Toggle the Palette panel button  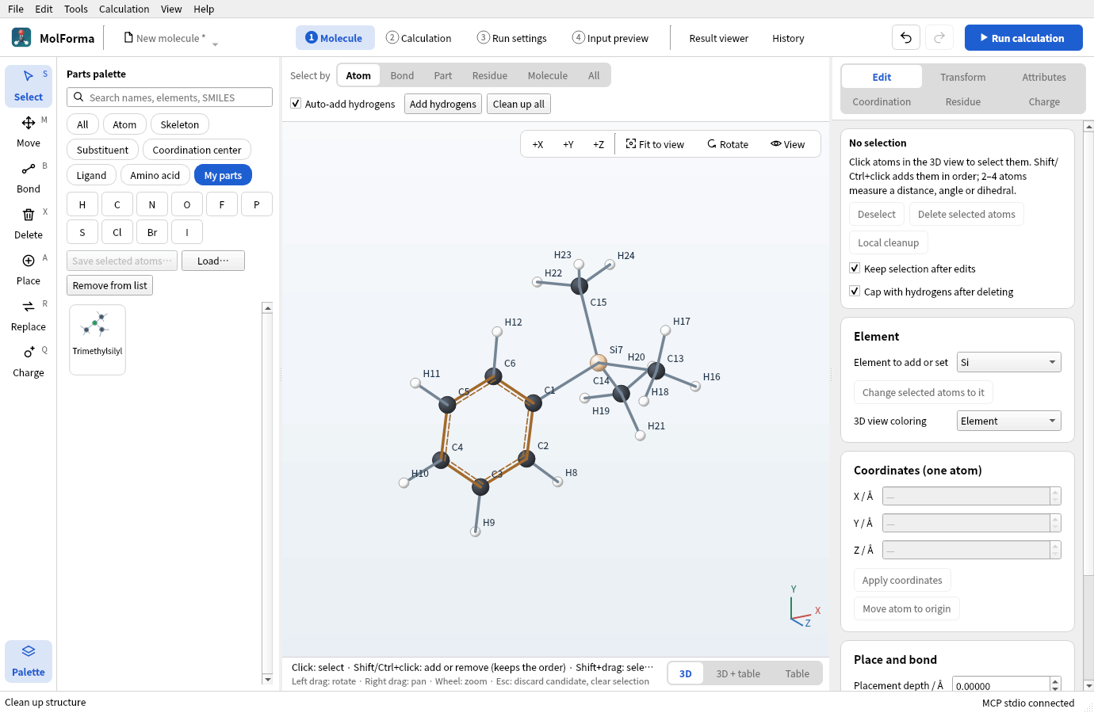pyautogui.click(x=29, y=661)
